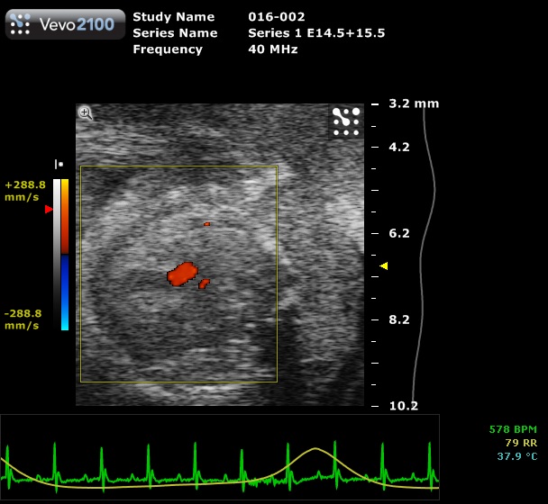This screenshot has height=504, width=548.
Task: Click the magnifier zoom icon on scan
Action: (86, 113)
